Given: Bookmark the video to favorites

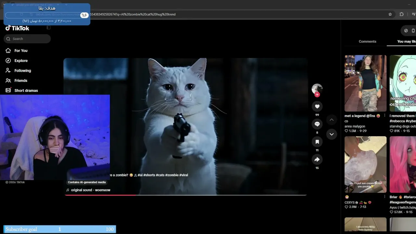Looking at the screenshot, I should click(317, 142).
